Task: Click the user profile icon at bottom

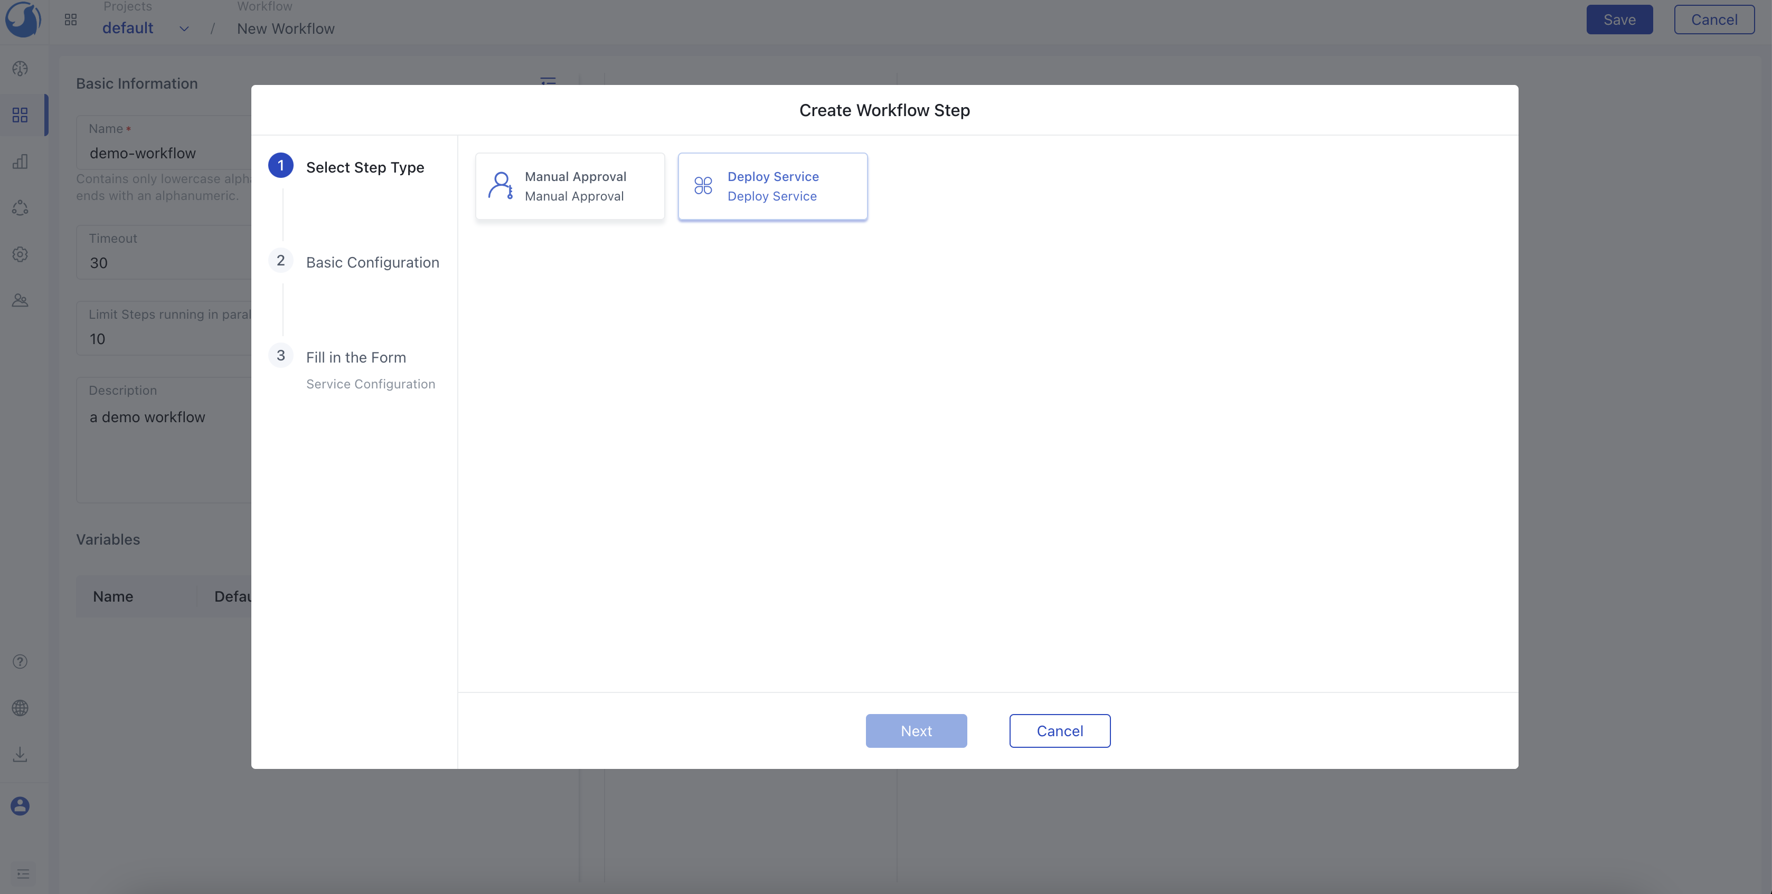Action: 21,806
